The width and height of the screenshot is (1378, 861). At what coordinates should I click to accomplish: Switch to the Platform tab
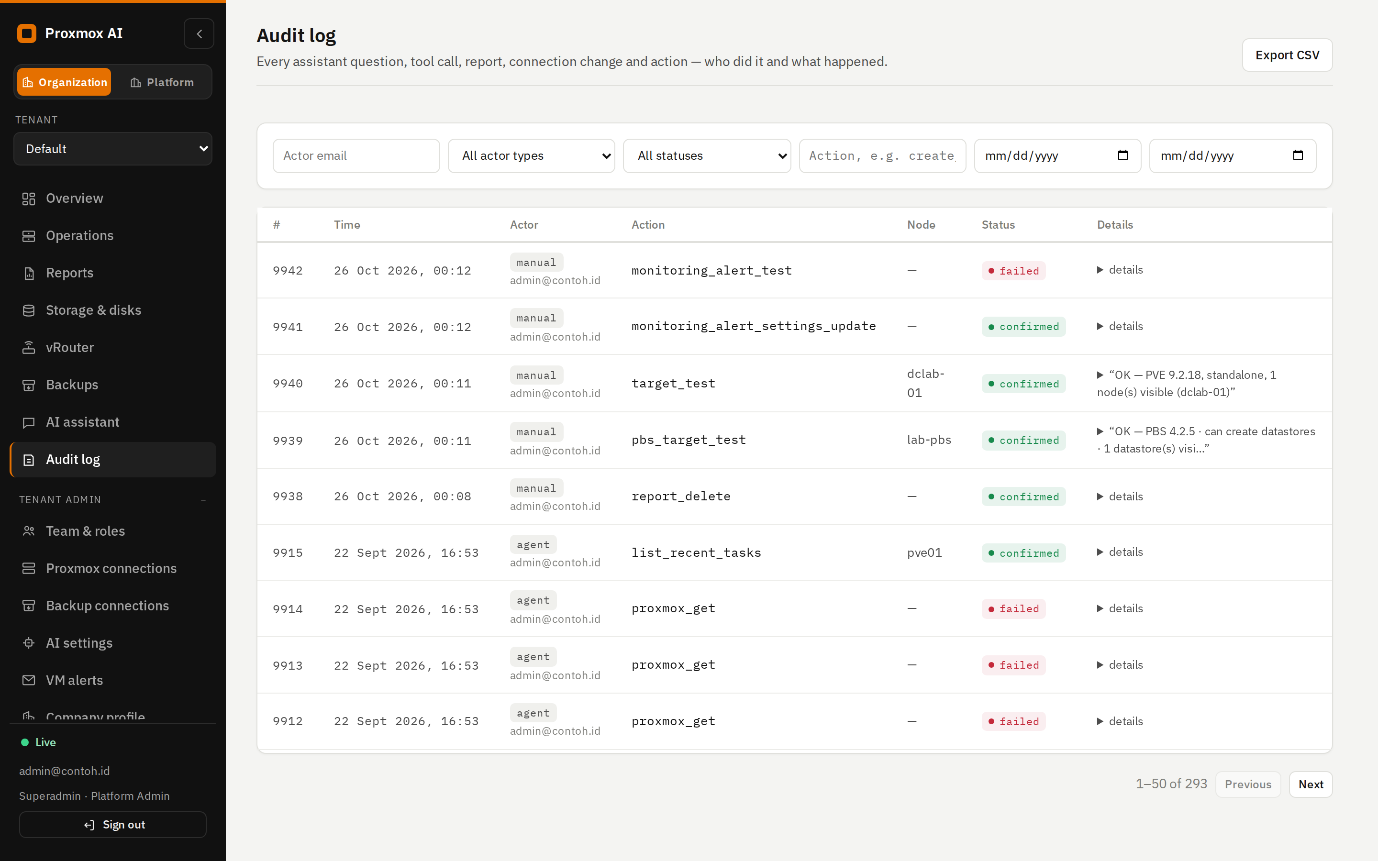tap(162, 82)
